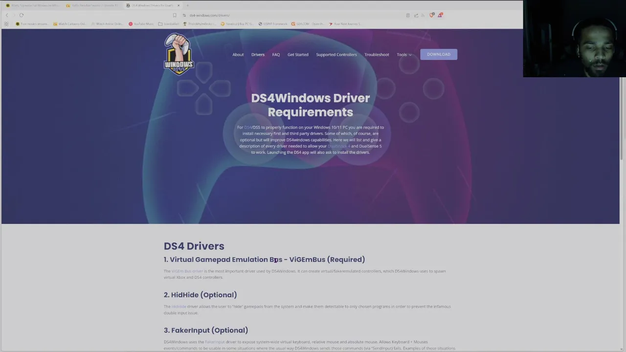The image size is (626, 352).
Task: Open the FakerInput link
Action: point(215,342)
